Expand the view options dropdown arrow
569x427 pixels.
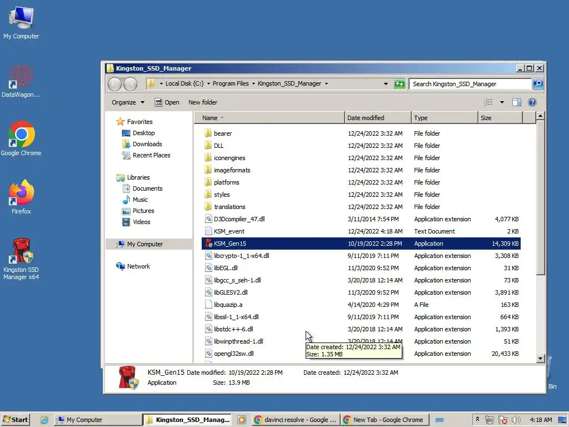click(502, 102)
